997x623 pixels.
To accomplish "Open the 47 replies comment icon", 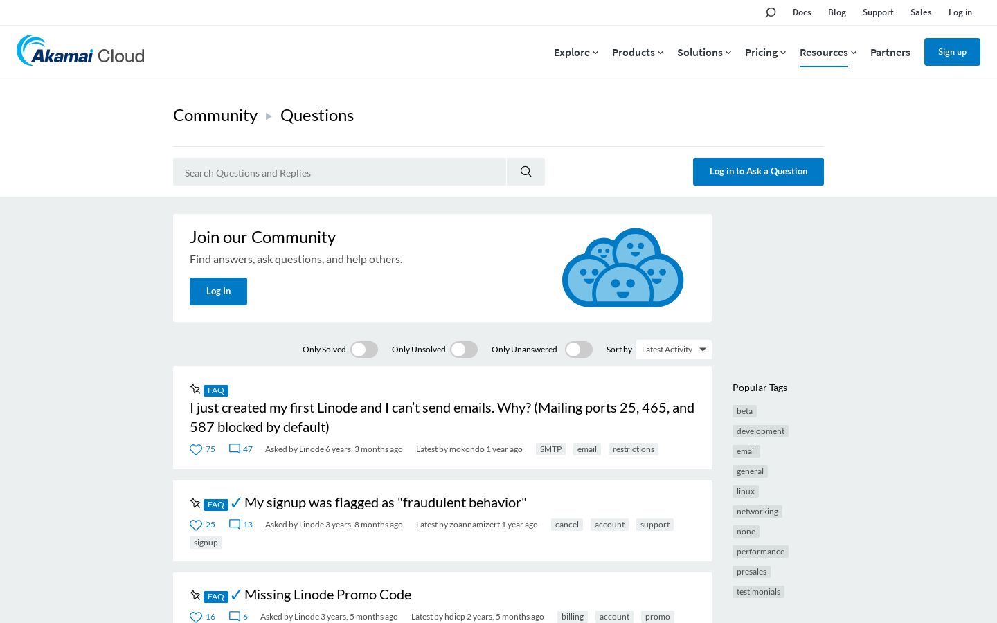I will (235, 449).
